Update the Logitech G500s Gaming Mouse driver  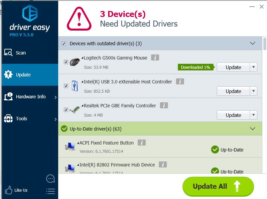[x=233, y=67]
